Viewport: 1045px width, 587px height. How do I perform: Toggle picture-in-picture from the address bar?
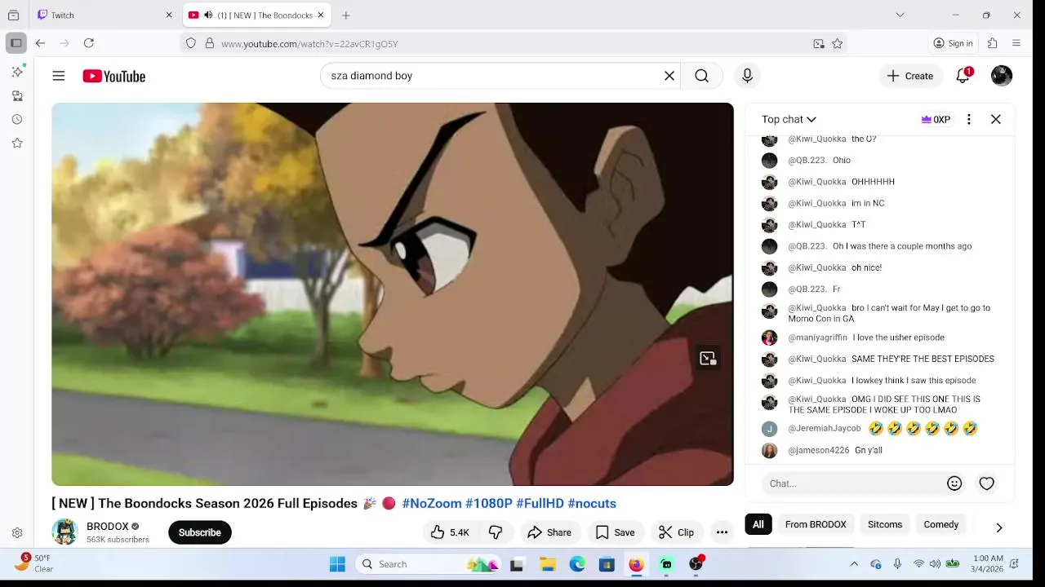[x=819, y=43]
